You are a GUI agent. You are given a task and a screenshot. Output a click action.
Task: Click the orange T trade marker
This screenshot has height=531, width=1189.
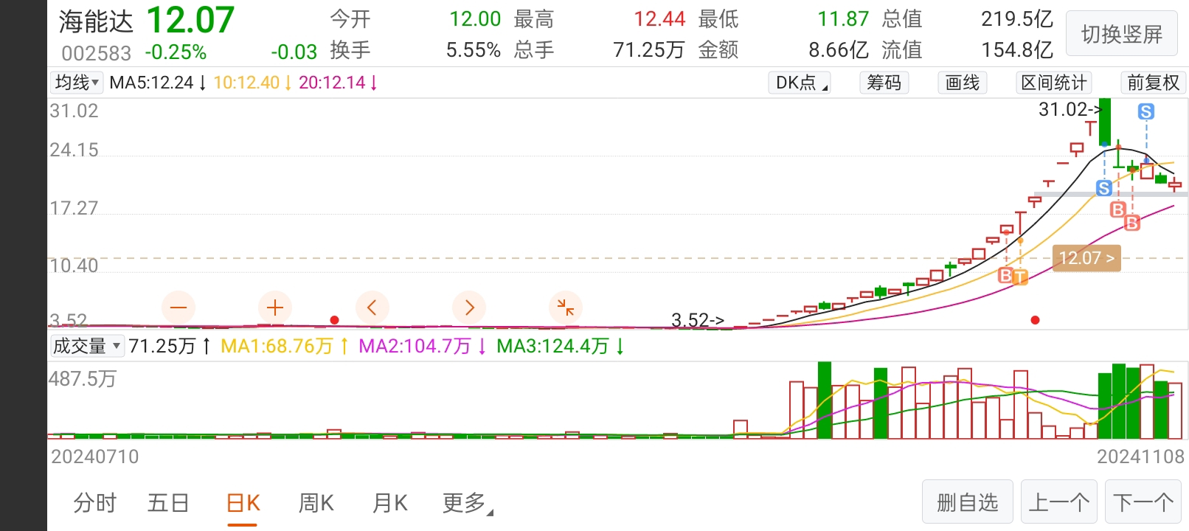pyautogui.click(x=1020, y=277)
